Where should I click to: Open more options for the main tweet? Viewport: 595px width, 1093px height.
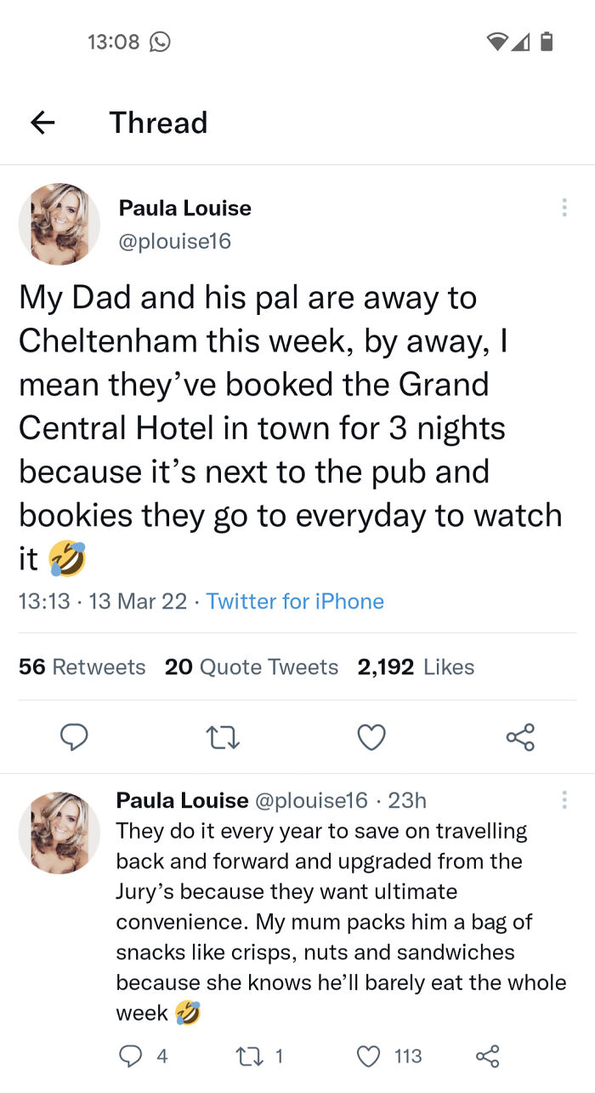[564, 208]
